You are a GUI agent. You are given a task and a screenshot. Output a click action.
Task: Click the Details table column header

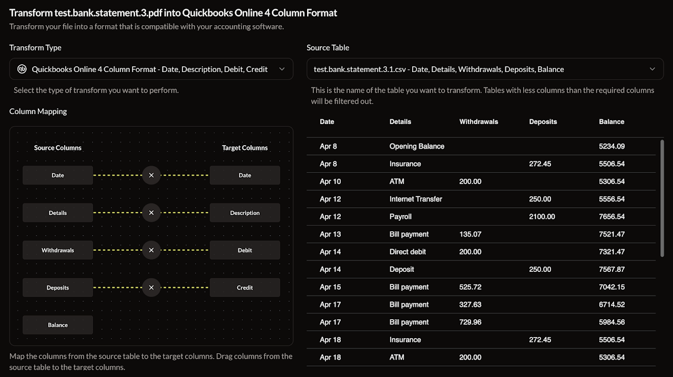(400, 121)
